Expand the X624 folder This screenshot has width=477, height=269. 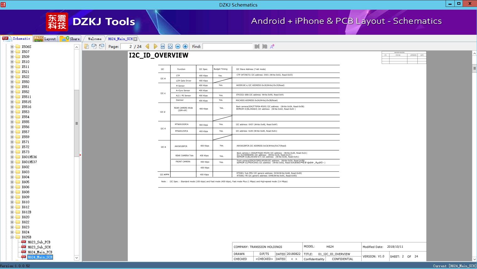pyautogui.click(x=12, y=232)
